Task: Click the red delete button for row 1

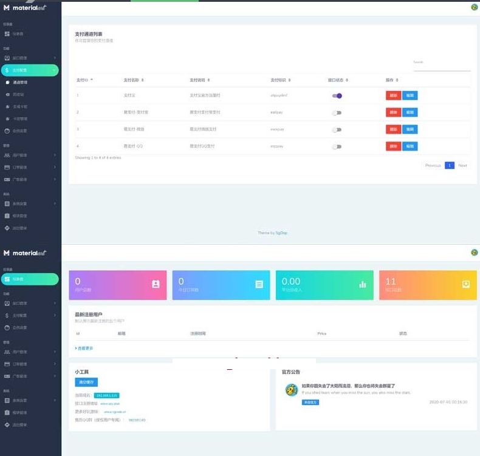Action: point(393,95)
